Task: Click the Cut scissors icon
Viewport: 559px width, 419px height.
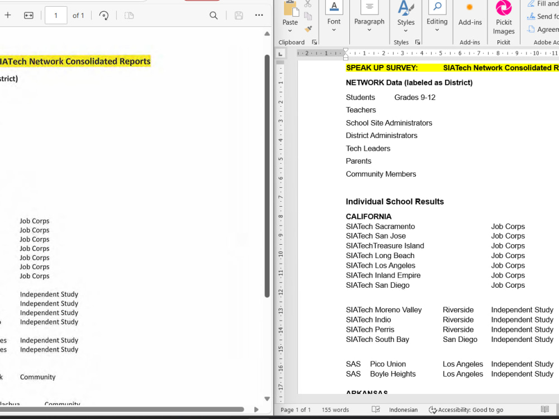Action: (307, 4)
